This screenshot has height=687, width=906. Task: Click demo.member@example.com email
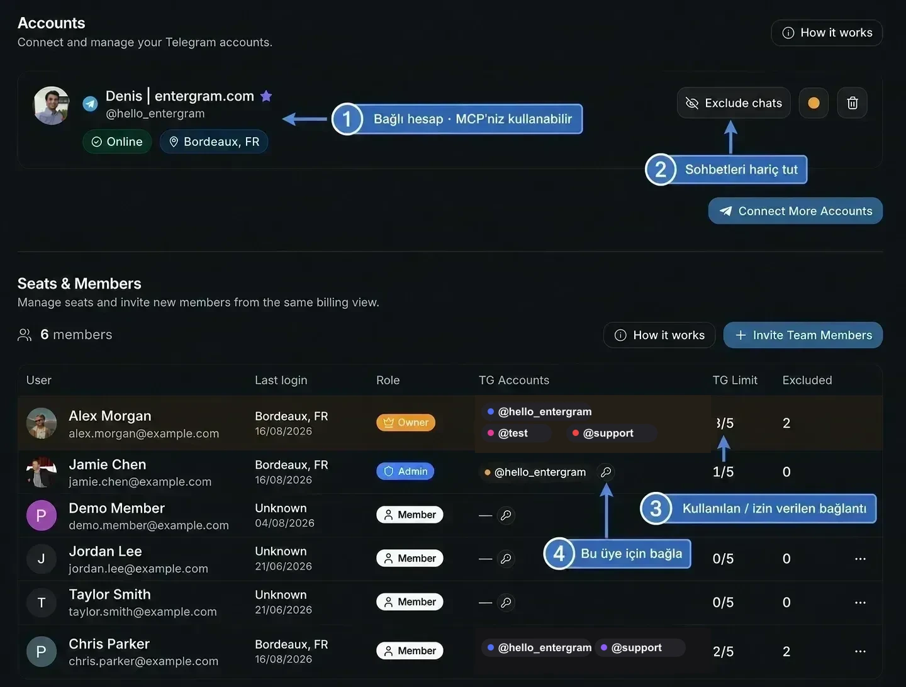(x=149, y=525)
